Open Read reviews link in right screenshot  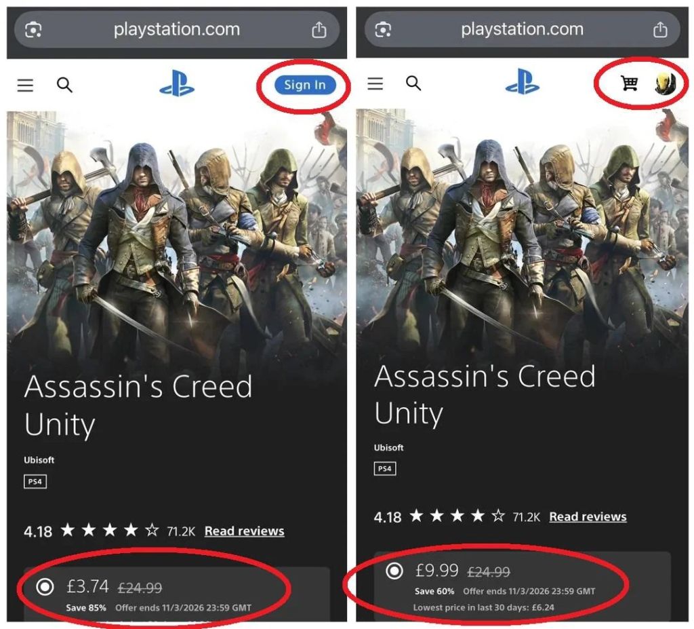pos(588,517)
